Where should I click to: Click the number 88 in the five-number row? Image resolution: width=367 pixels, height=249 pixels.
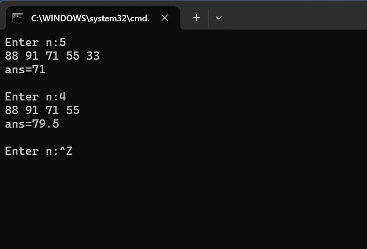click(x=12, y=56)
